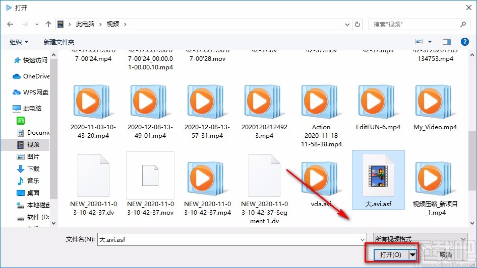Close the 打开 dialog window

(x=469, y=8)
